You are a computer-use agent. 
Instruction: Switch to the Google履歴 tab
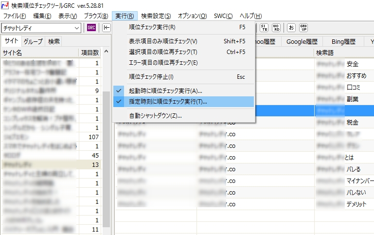click(x=302, y=42)
